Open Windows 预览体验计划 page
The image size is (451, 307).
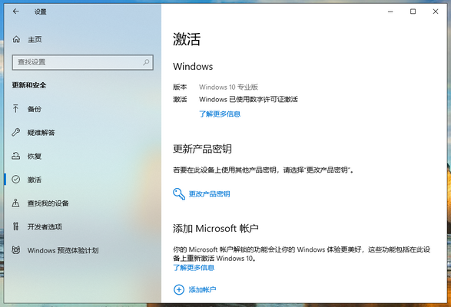click(x=63, y=250)
